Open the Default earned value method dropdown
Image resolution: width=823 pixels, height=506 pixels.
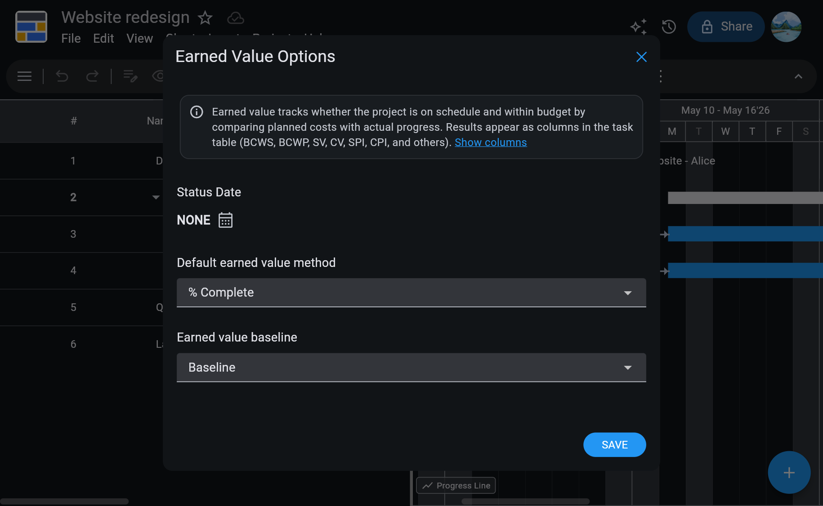[411, 293]
